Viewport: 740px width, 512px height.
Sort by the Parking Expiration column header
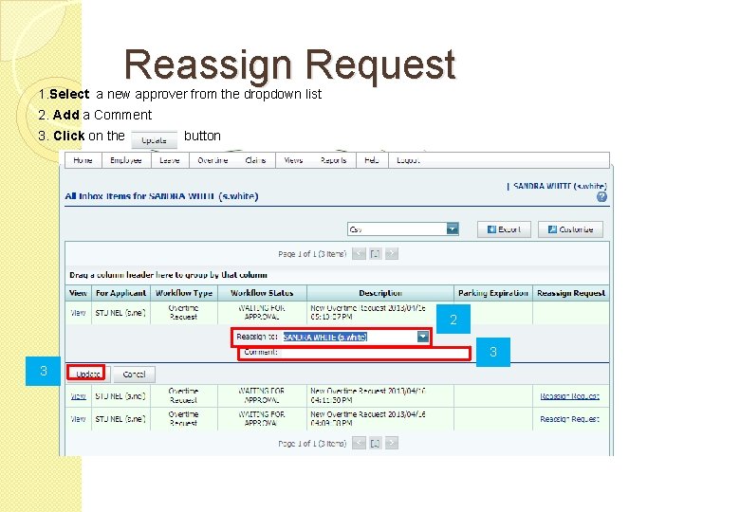[493, 293]
